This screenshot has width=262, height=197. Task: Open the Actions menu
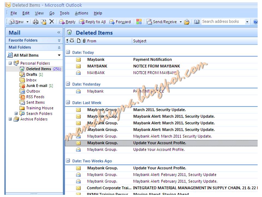click(82, 13)
